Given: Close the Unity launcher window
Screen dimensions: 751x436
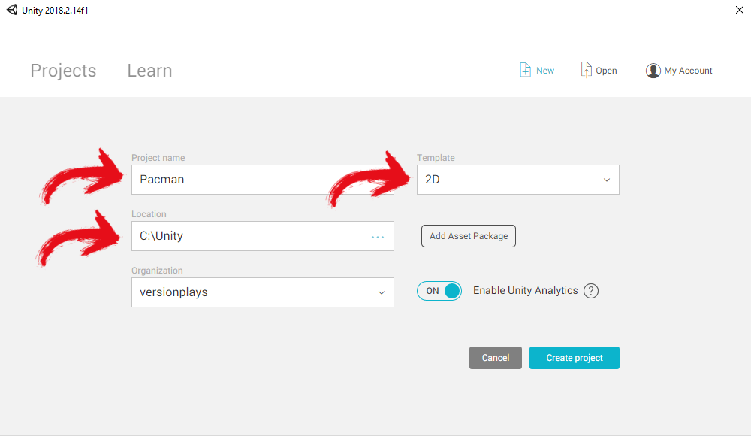Looking at the screenshot, I should point(740,10).
